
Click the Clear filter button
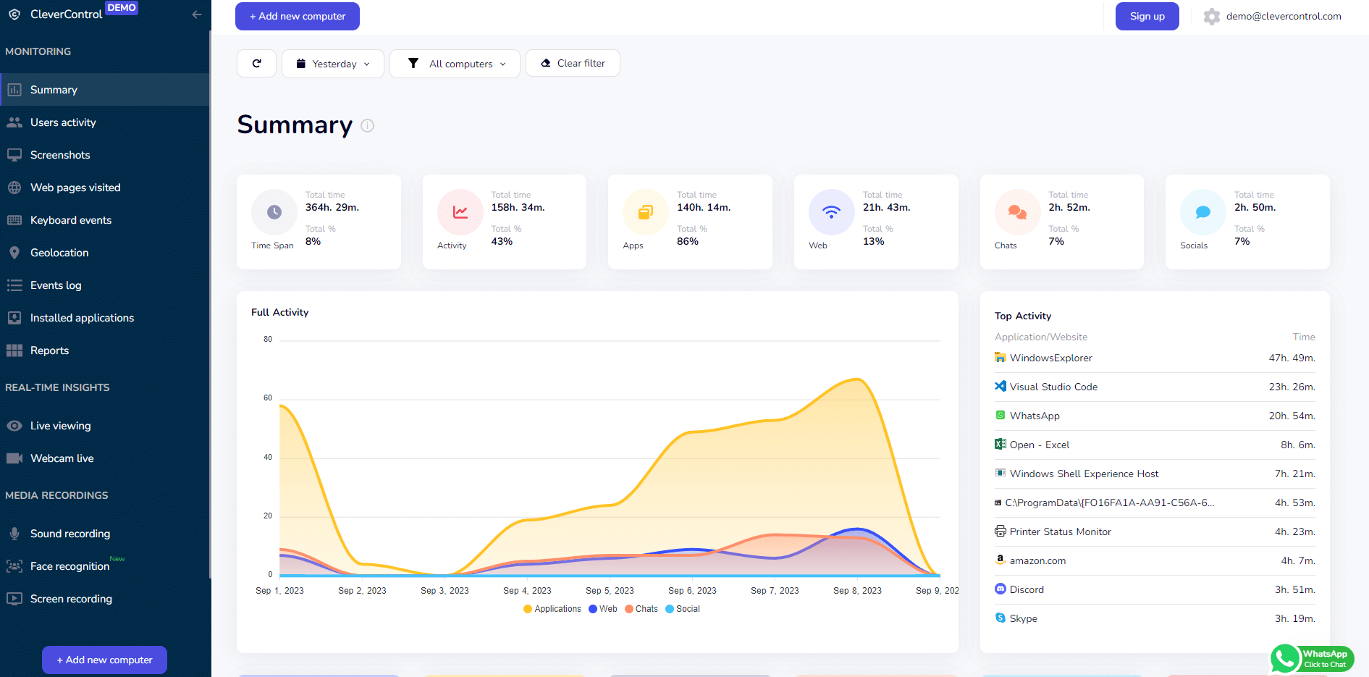click(573, 63)
